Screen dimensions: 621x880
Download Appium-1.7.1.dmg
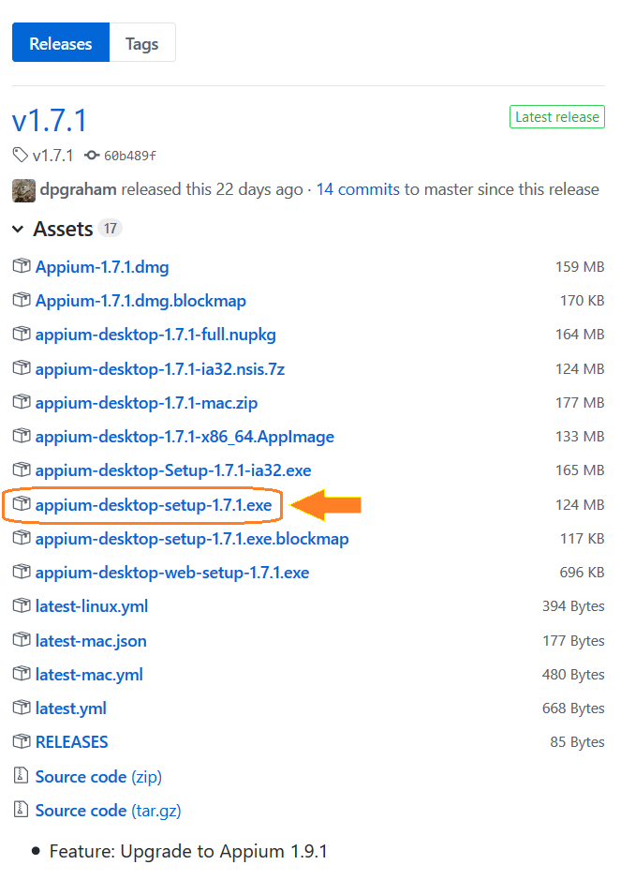coord(102,266)
